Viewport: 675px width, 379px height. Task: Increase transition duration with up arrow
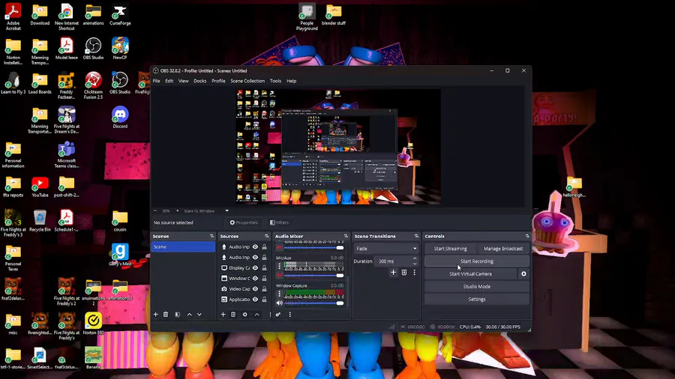click(415, 258)
